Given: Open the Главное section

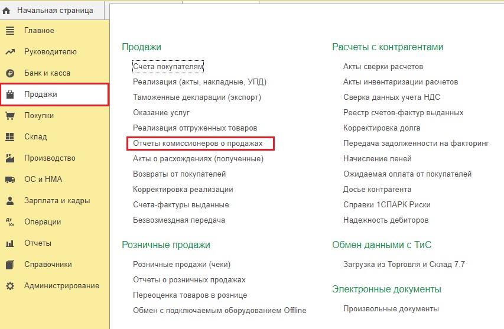Looking at the screenshot, I should click(x=54, y=31).
